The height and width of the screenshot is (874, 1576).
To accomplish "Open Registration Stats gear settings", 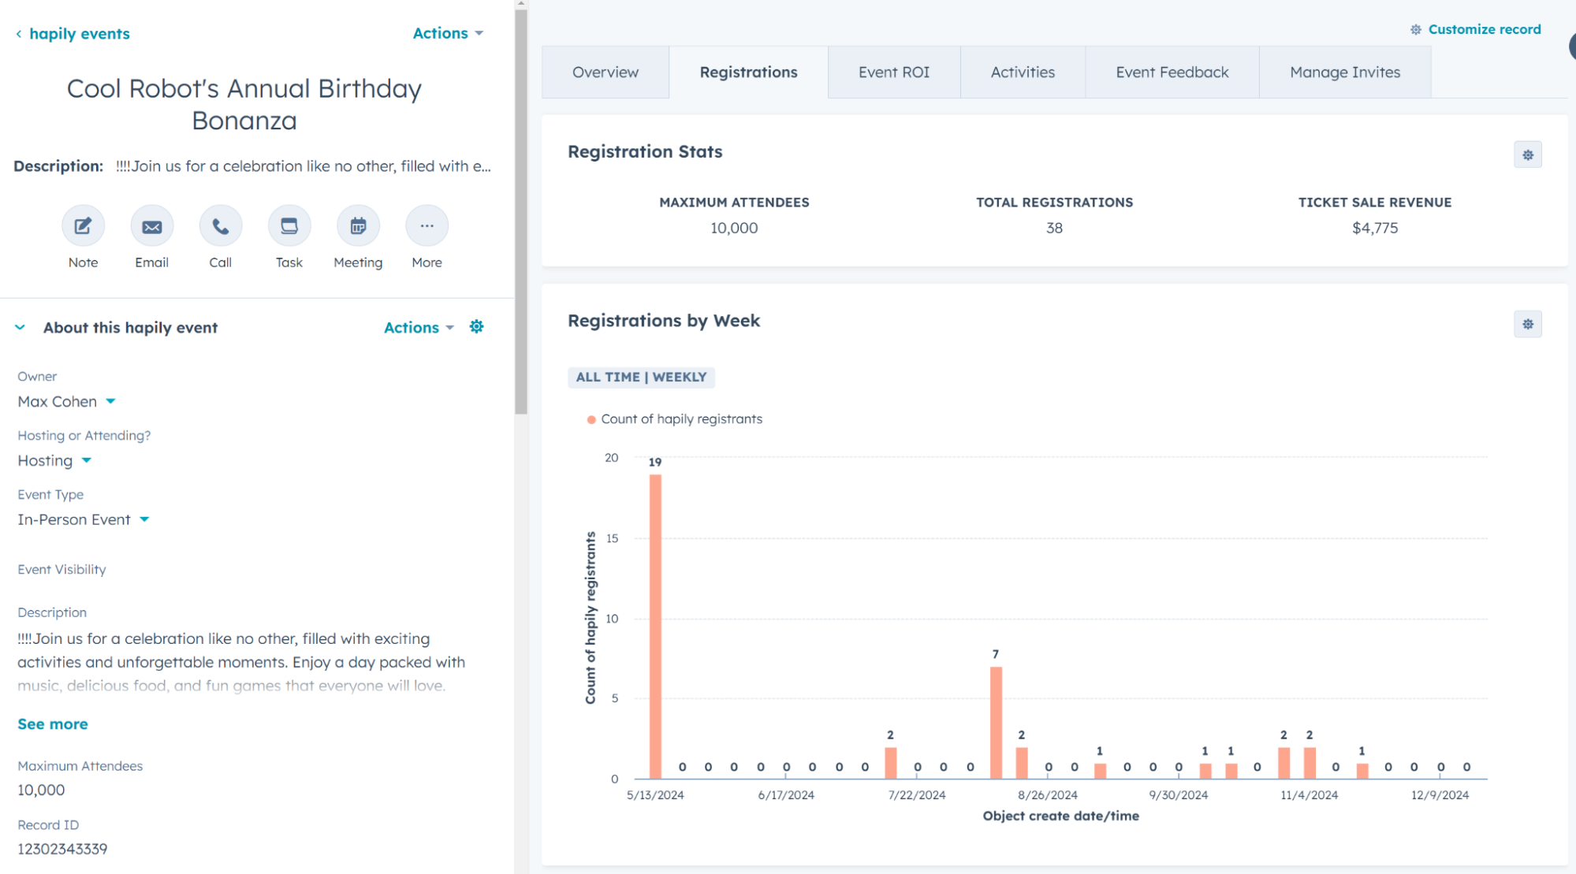I will point(1527,155).
